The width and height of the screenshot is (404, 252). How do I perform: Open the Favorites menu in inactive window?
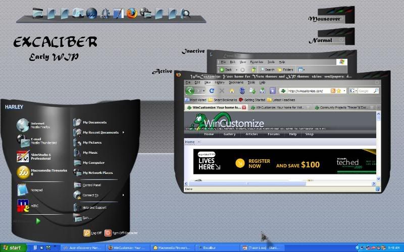pyautogui.click(x=257, y=62)
